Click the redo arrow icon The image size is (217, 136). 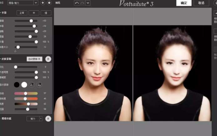coord(83,3)
